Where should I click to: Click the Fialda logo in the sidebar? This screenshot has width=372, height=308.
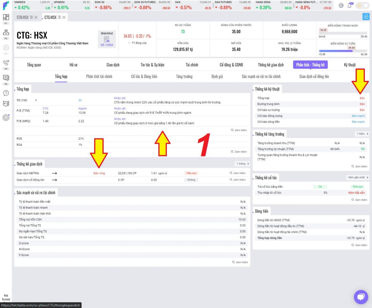pos(6,5)
